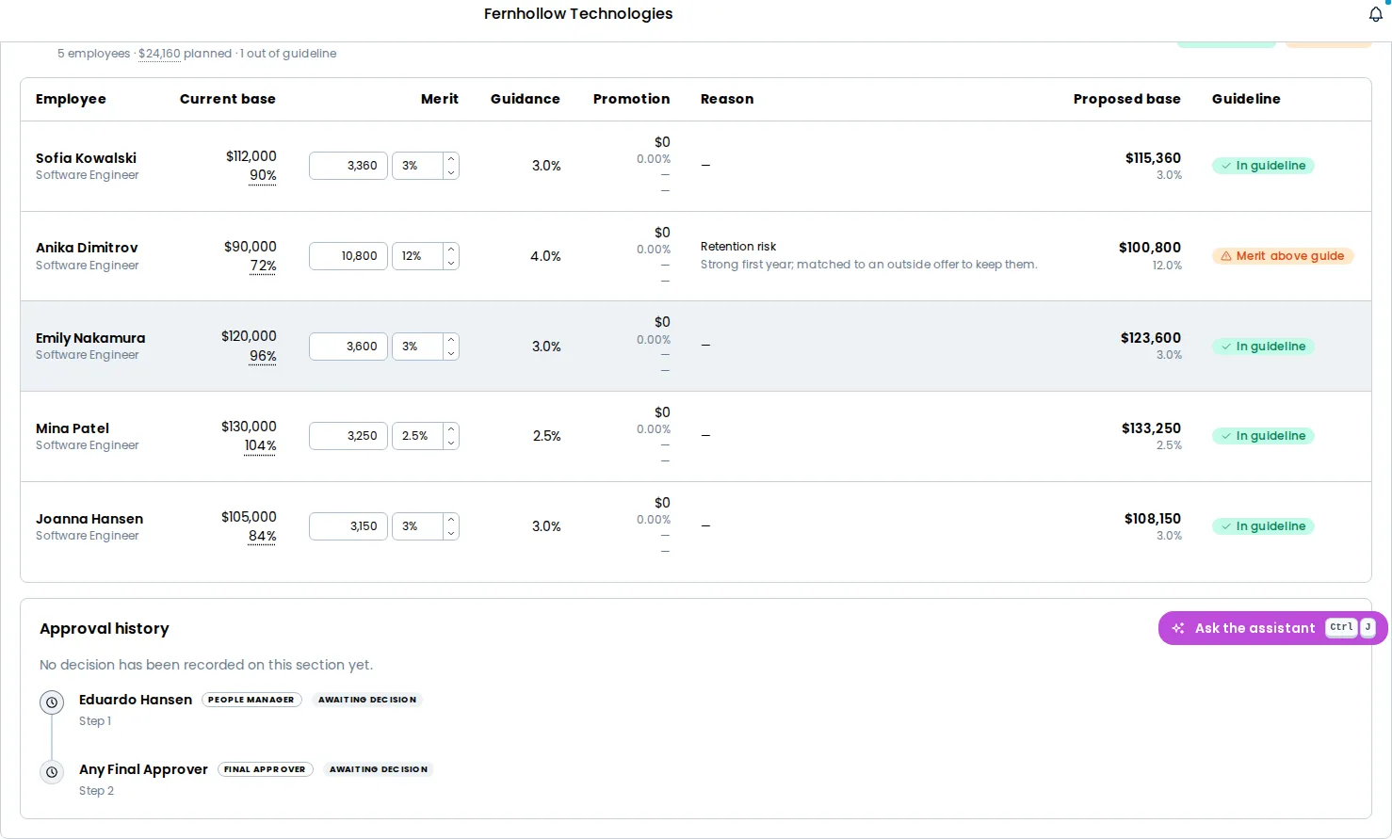Open the notifications bell
The image size is (1392, 839).
[1375, 14]
